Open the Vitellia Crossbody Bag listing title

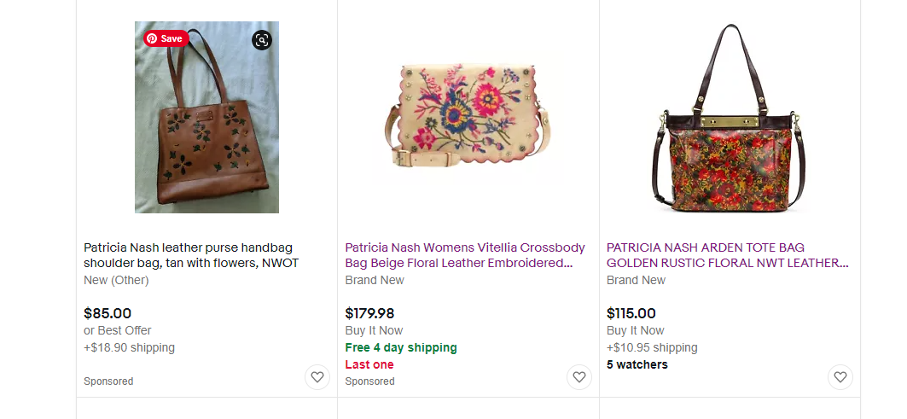pos(465,255)
